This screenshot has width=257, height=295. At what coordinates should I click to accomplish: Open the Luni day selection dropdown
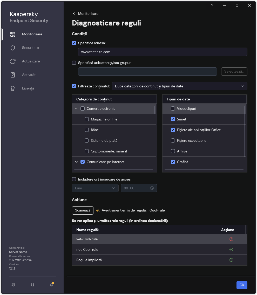(95, 188)
